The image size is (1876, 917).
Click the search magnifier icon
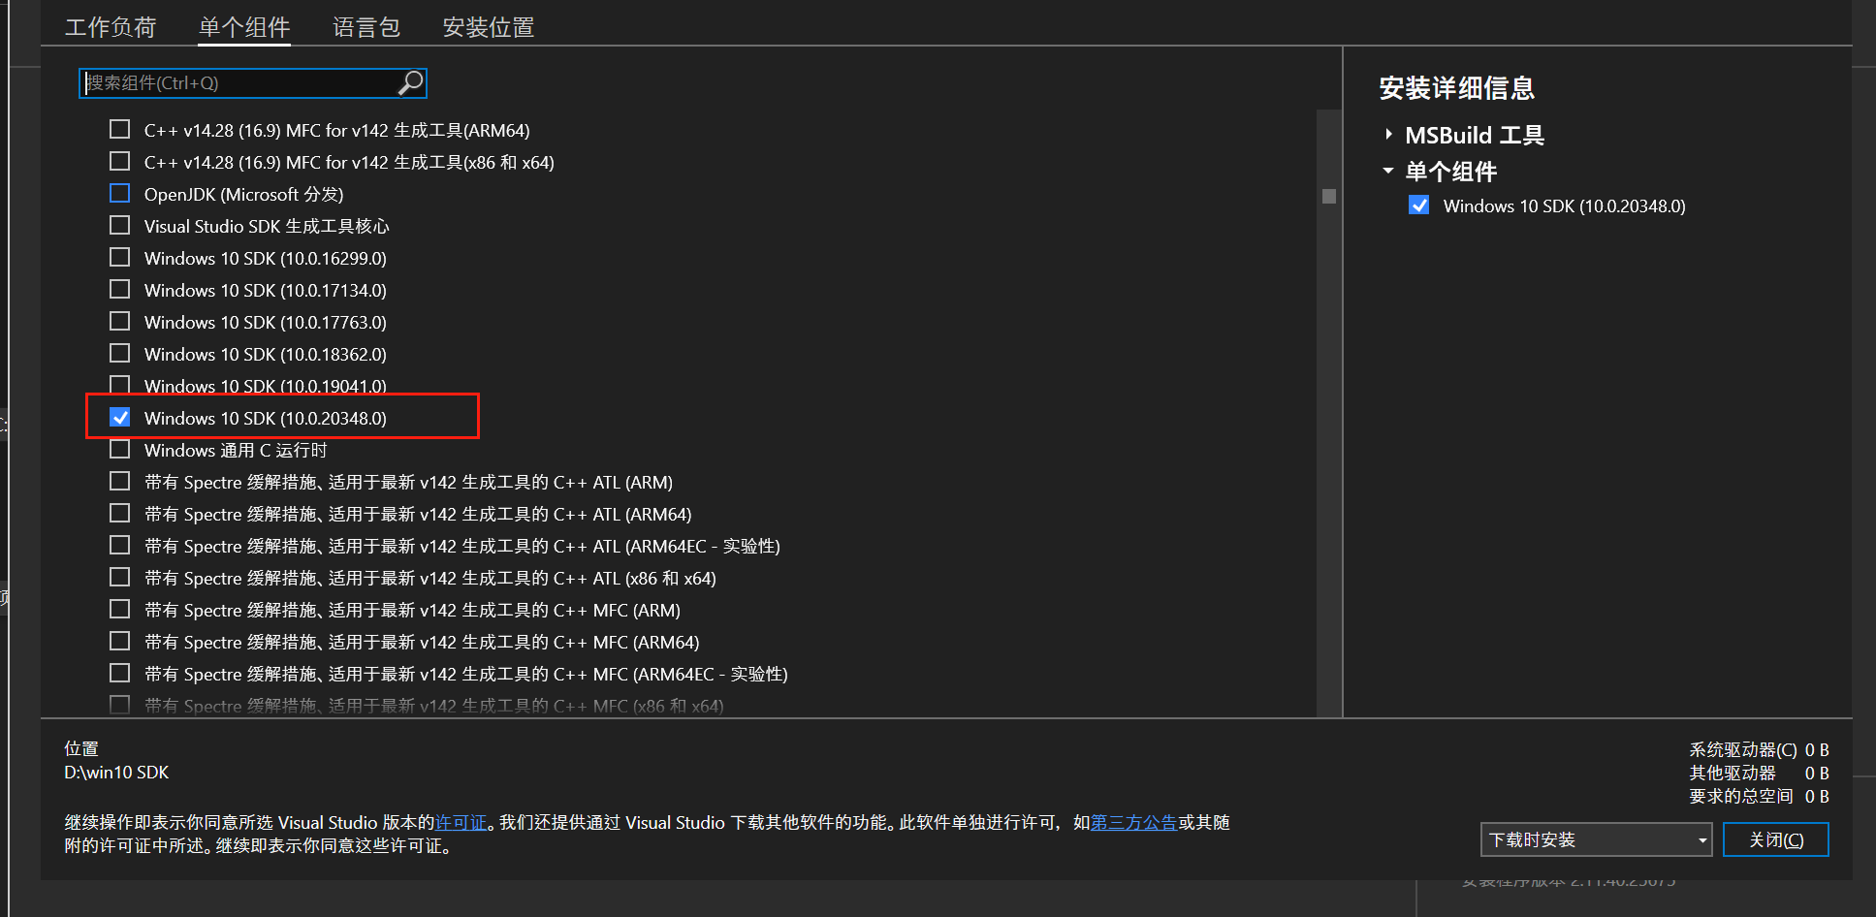pos(410,82)
